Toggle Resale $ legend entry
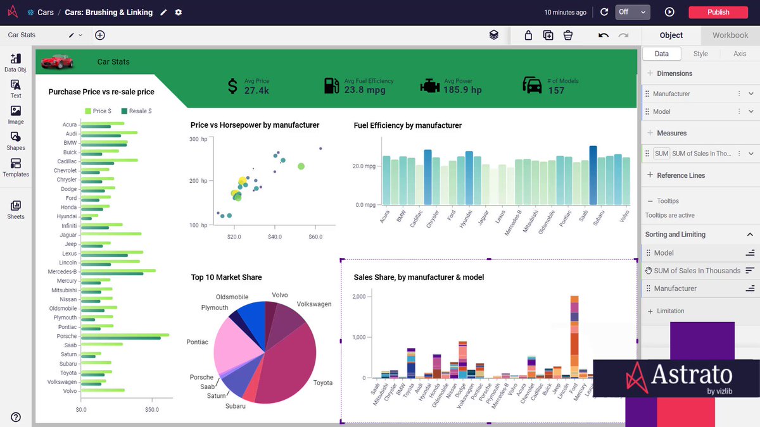760x427 pixels. pyautogui.click(x=136, y=111)
